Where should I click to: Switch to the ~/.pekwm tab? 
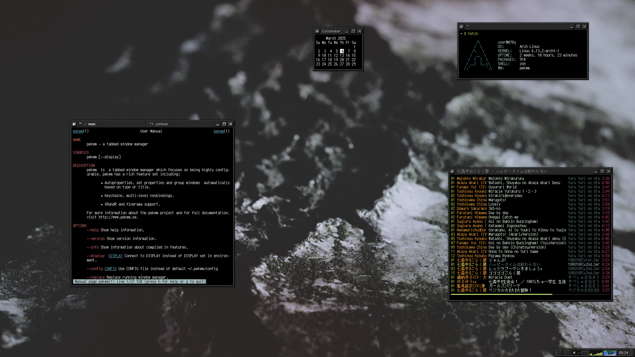coord(181,124)
